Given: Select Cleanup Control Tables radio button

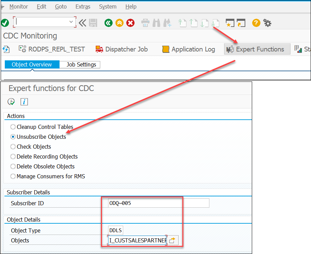Looking at the screenshot, I should [13, 127].
